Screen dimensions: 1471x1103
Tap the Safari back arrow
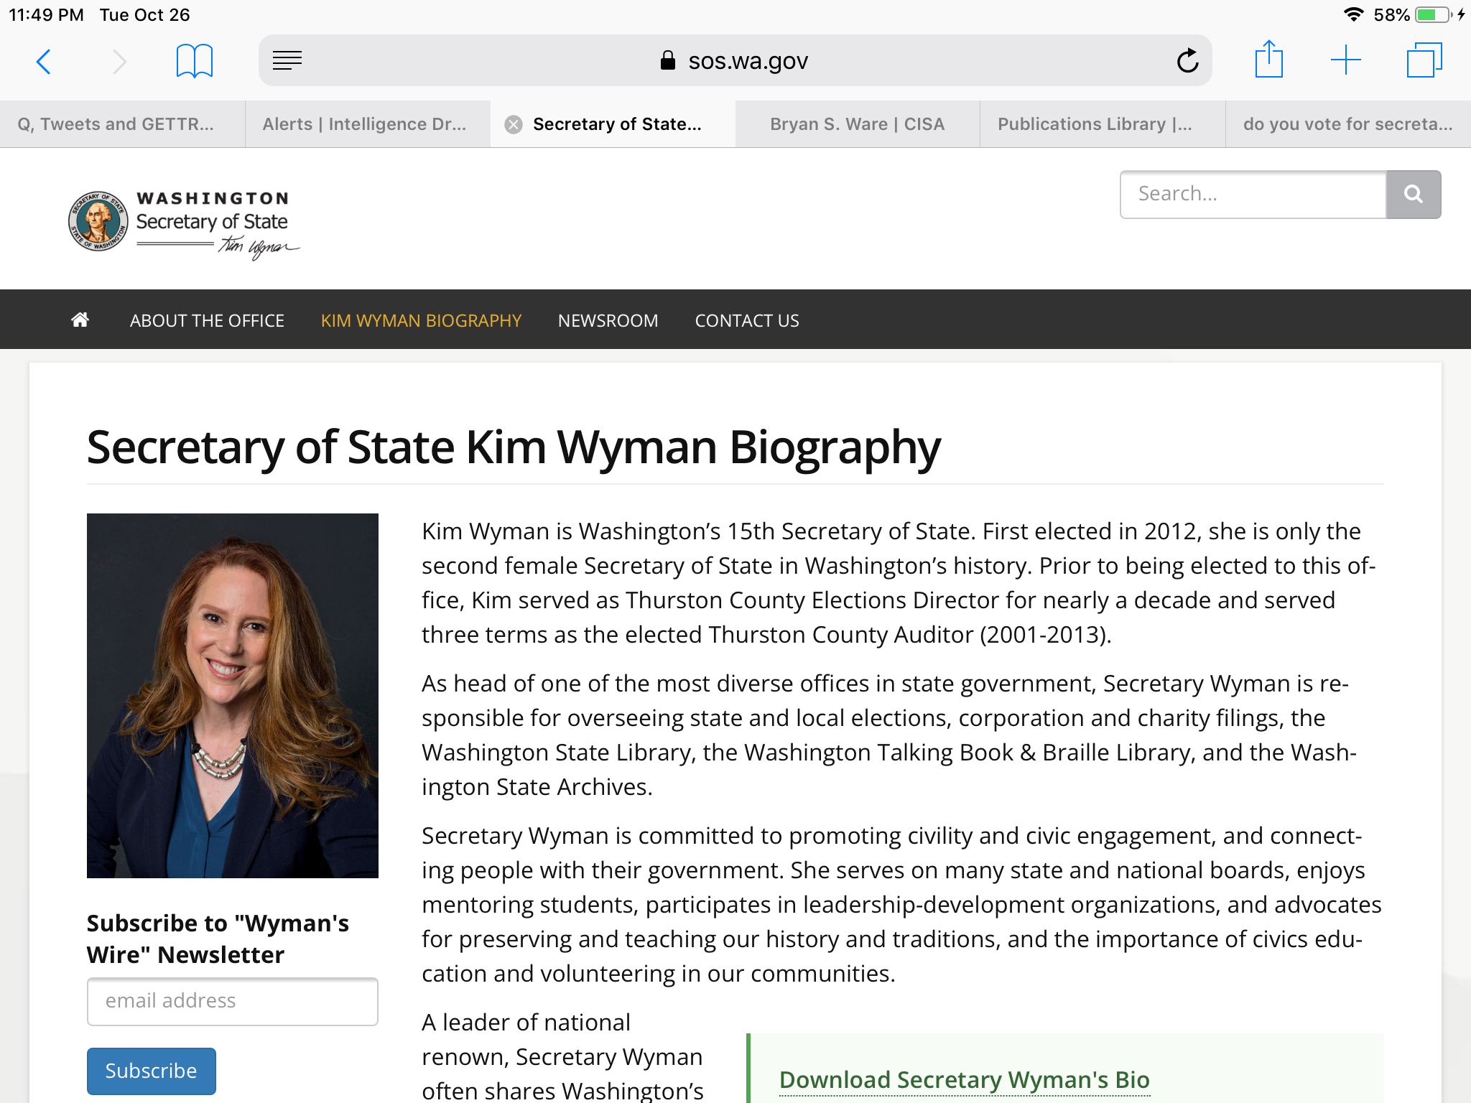tap(44, 62)
